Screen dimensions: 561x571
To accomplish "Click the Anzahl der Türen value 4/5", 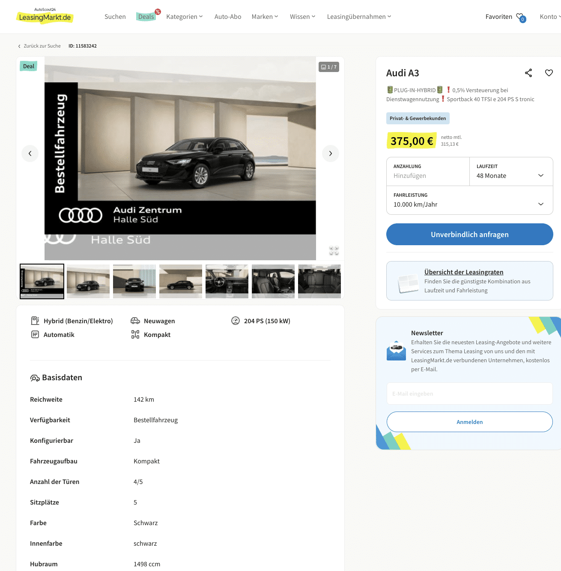I will 138,482.
